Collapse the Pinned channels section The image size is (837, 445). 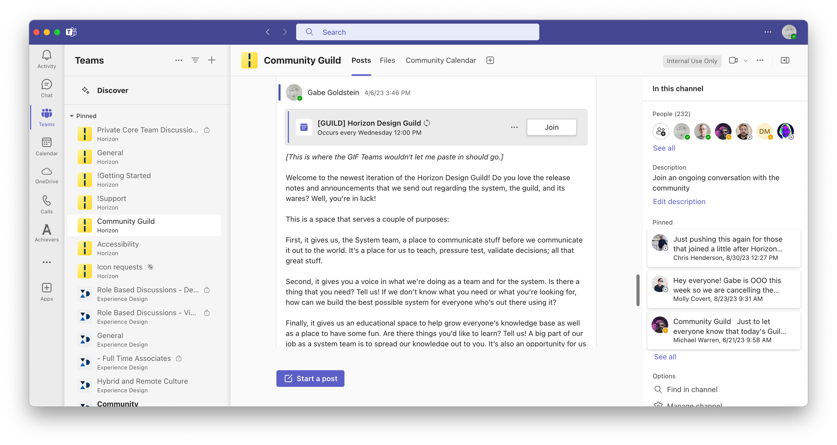pos(72,116)
